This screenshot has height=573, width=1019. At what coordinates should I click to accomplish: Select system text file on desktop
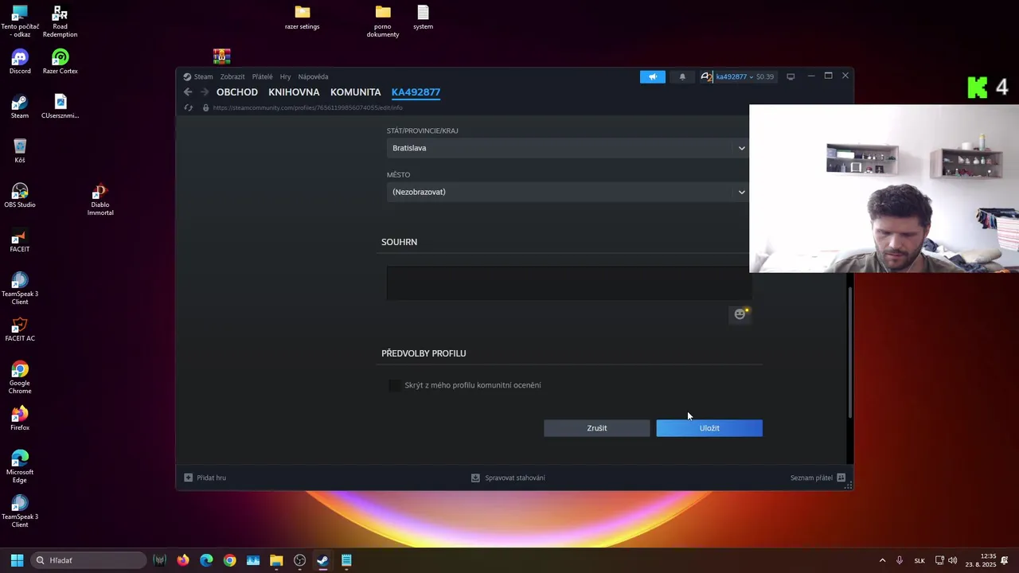(423, 18)
